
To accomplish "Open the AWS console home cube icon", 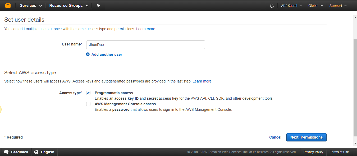I will (x=8, y=6).
